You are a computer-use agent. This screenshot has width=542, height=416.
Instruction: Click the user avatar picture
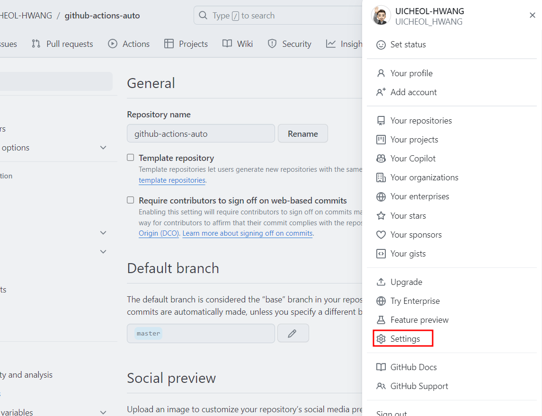[381, 15]
